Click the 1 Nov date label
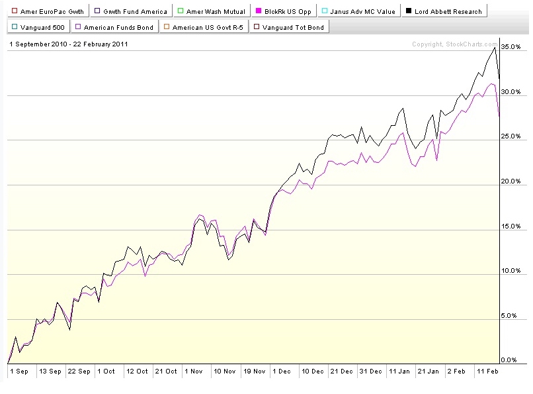 (193, 371)
